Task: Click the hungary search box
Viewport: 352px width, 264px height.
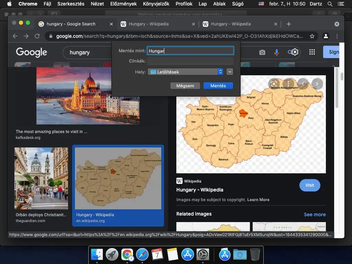Action: click(x=87, y=53)
